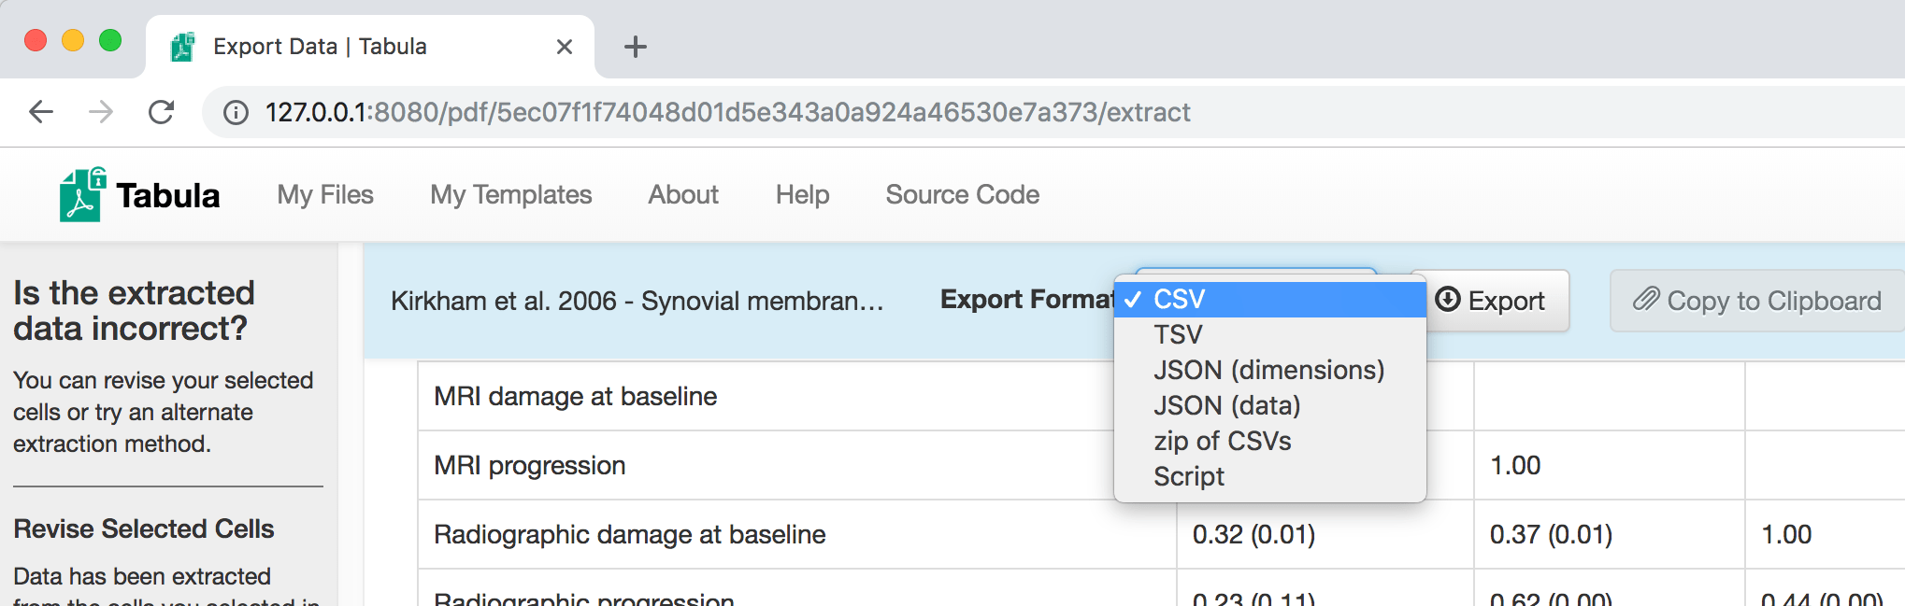
Task: Click the browser back arrow
Action: coord(41,113)
